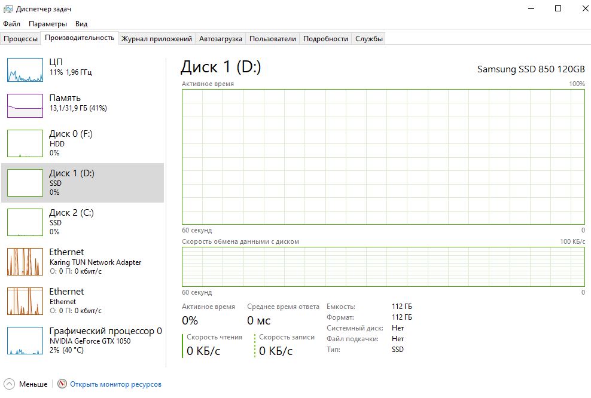Image resolution: width=591 pixels, height=398 pixels.
Task: Open the Журнал приложений tab
Action: pyautogui.click(x=157, y=39)
